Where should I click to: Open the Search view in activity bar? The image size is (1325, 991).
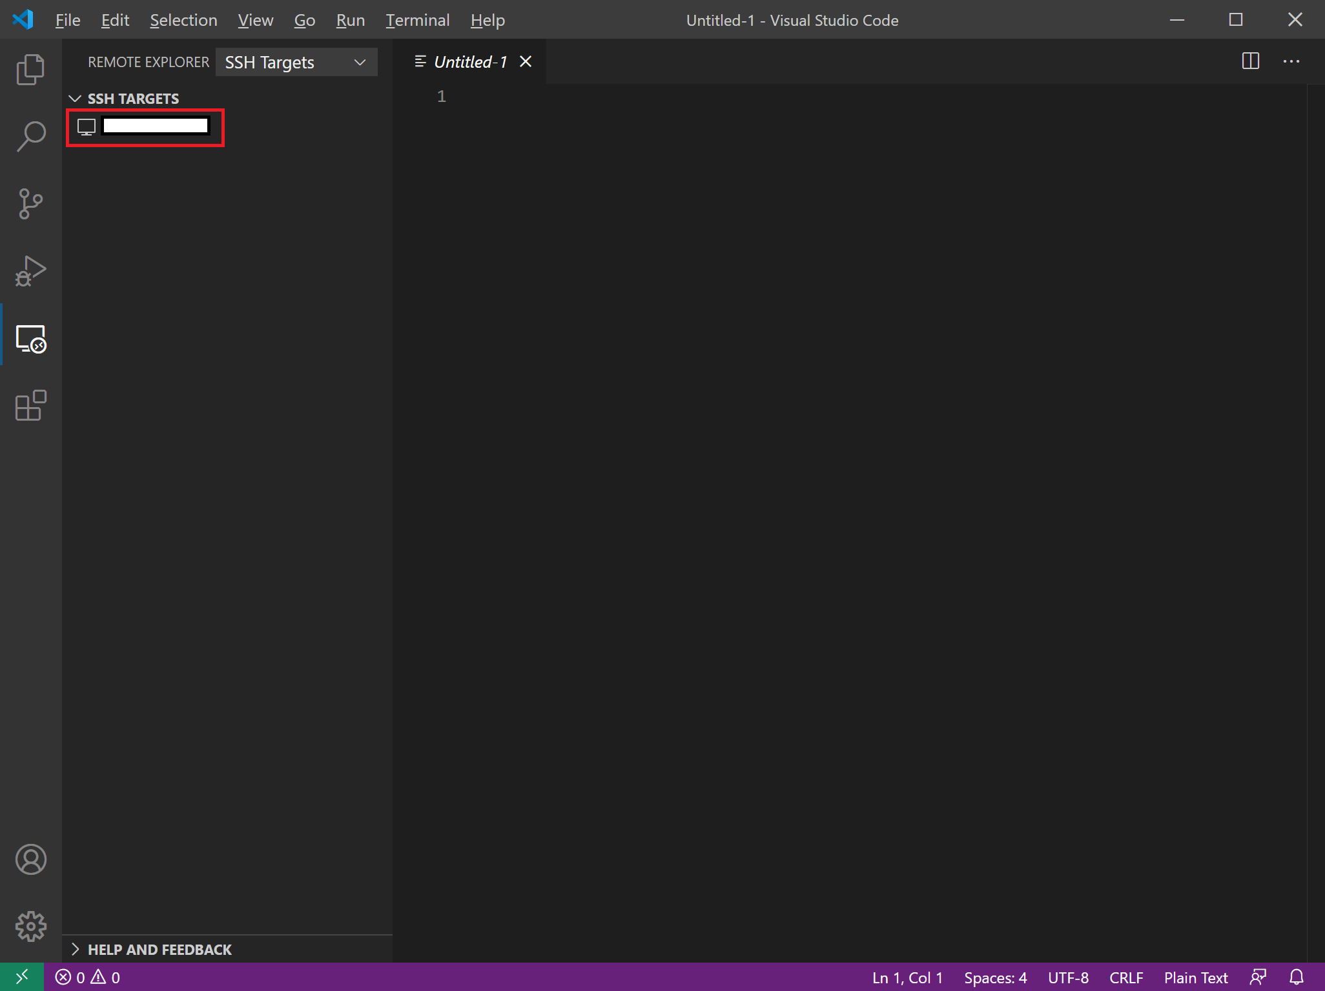tap(30, 137)
